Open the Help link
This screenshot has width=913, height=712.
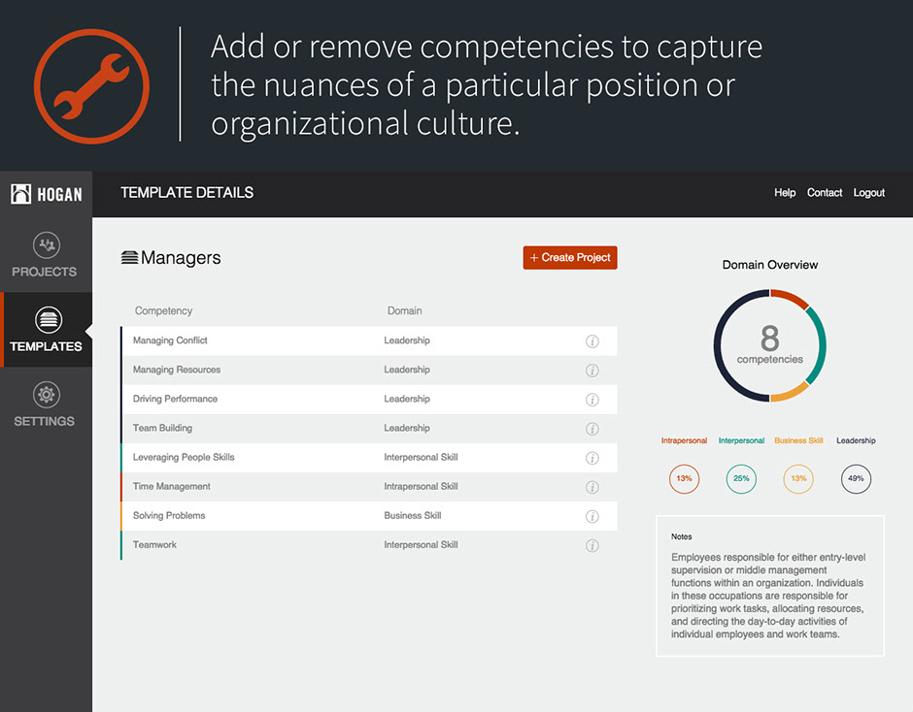(785, 193)
